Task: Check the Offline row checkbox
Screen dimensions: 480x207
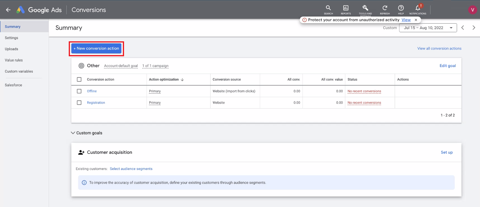Action: pos(79,91)
